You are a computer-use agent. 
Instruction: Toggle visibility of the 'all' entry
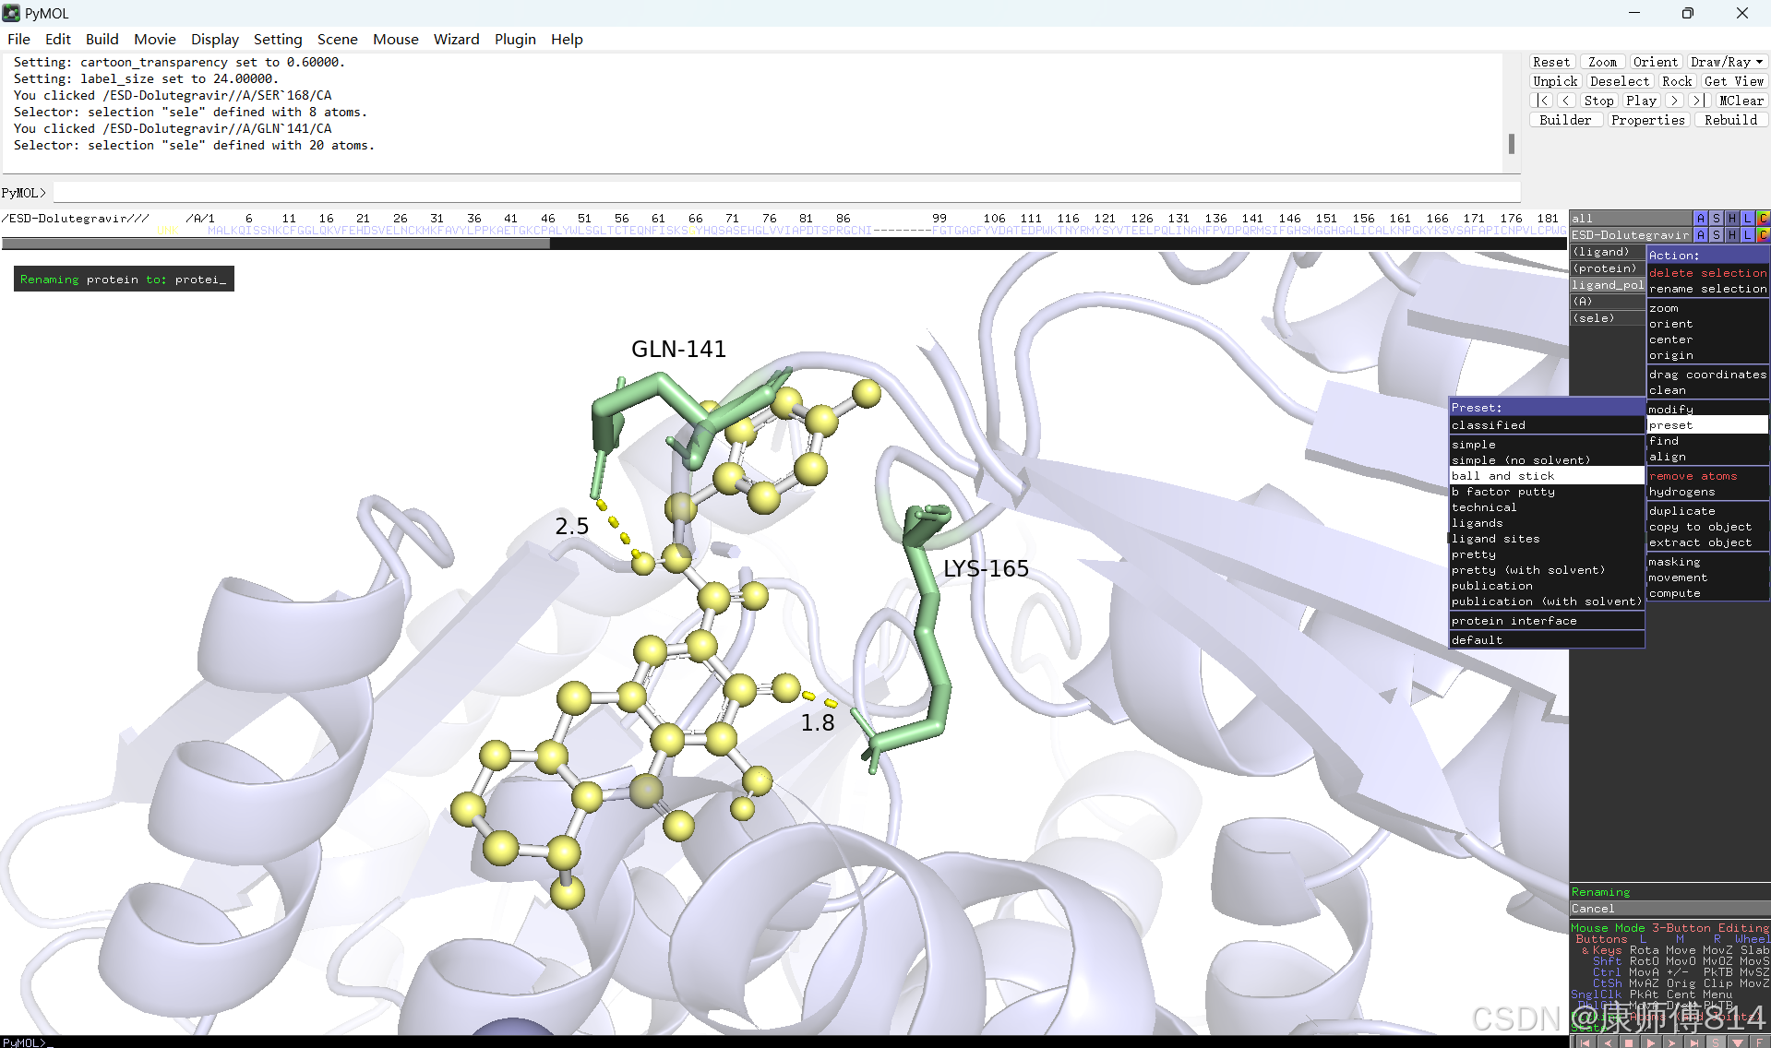click(x=1631, y=219)
